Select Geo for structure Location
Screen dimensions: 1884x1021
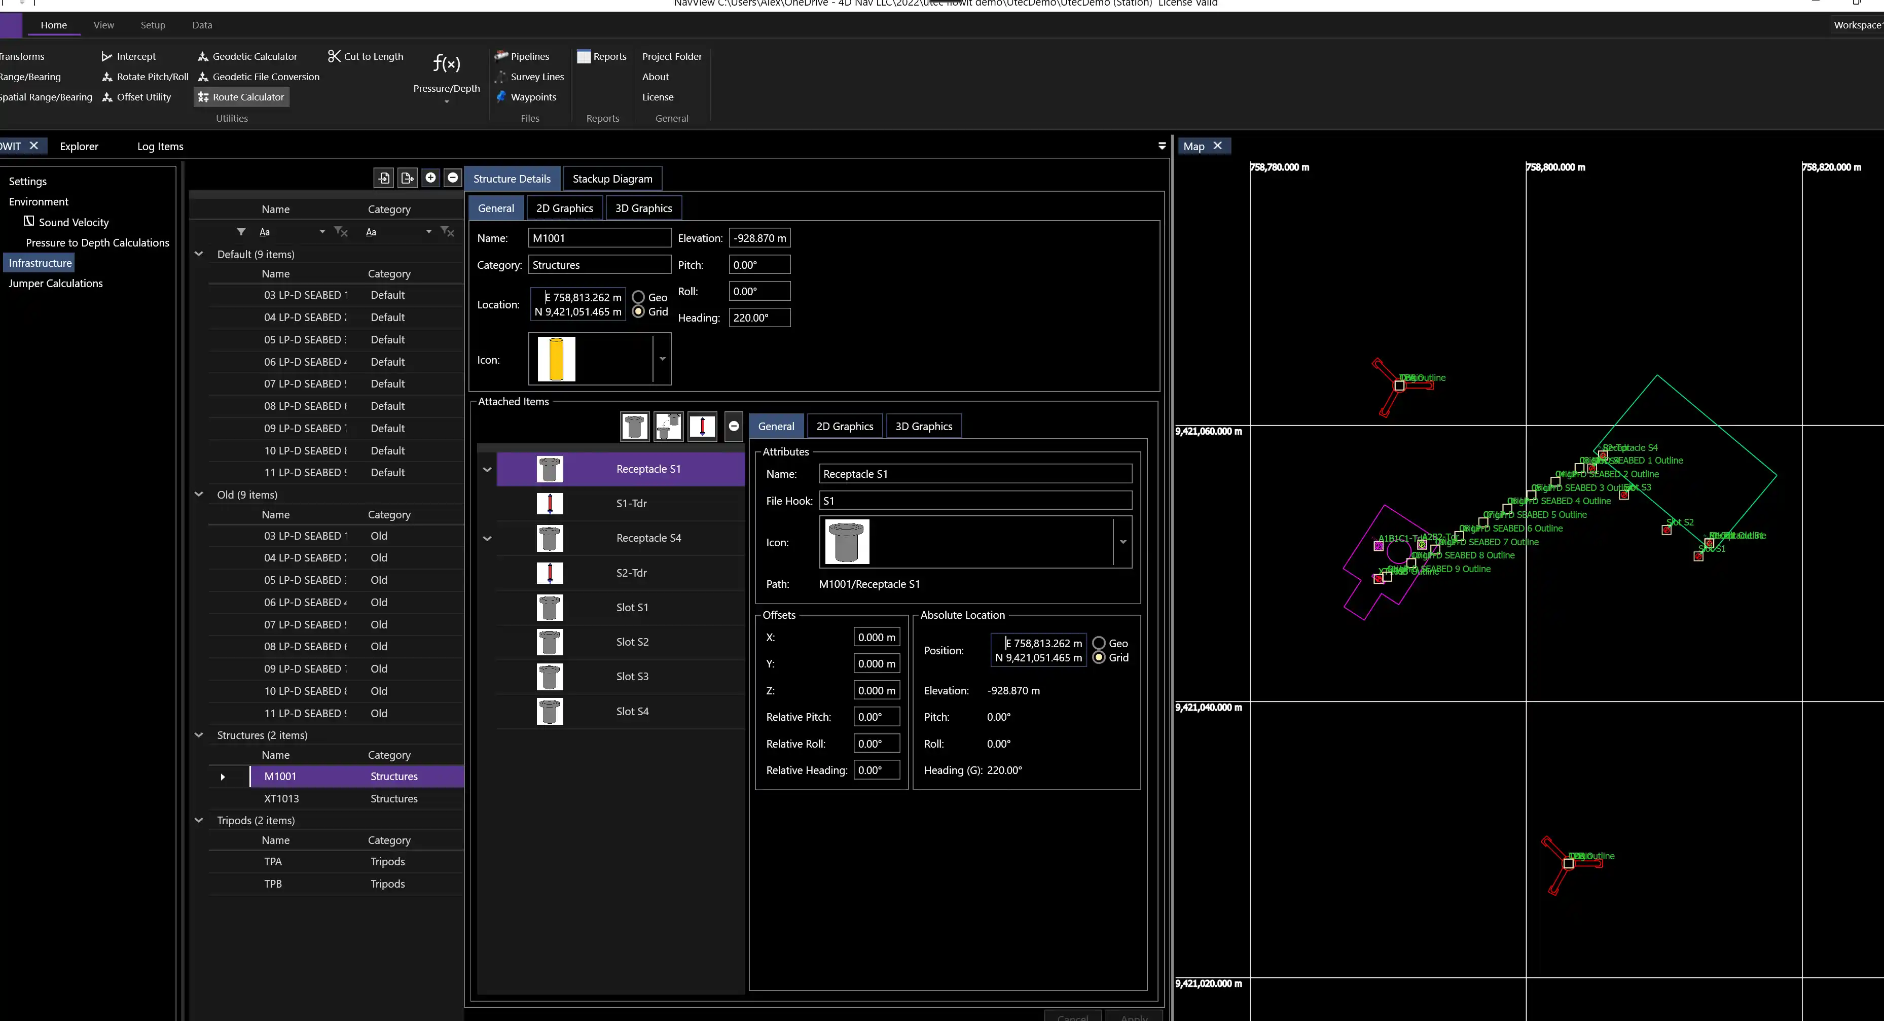(638, 297)
